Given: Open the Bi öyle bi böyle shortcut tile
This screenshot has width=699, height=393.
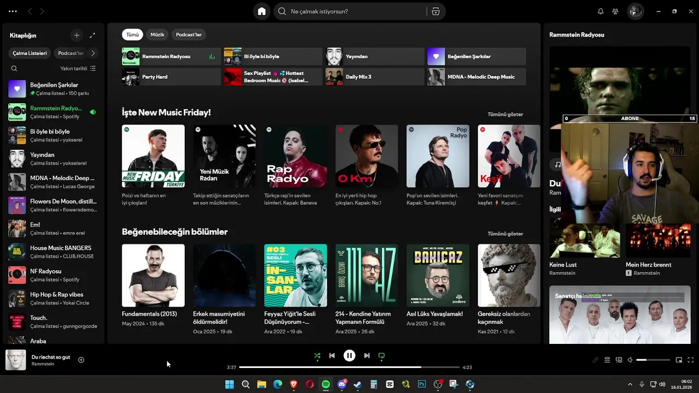Looking at the screenshot, I should click(x=273, y=56).
